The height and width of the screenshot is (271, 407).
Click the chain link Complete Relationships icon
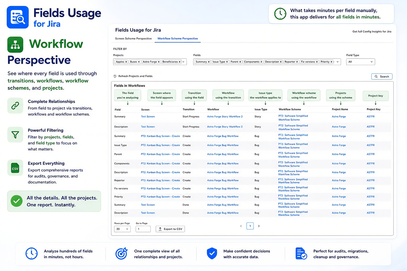[x=15, y=106]
